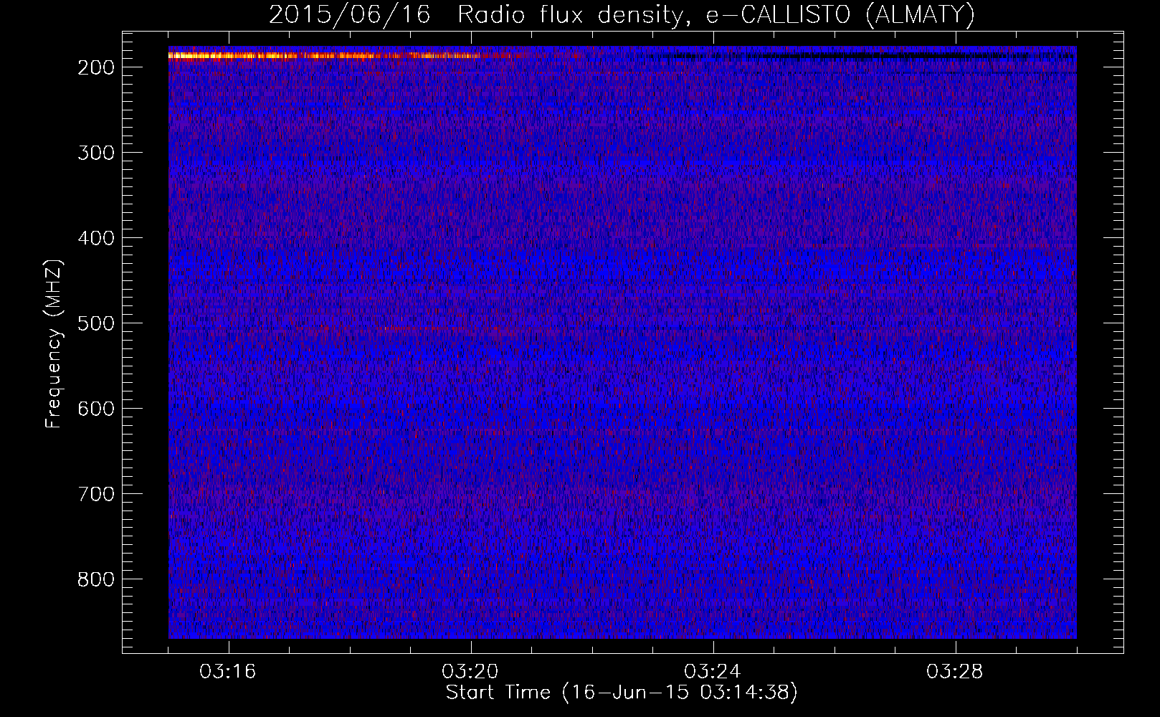The image size is (1160, 717).
Task: Click the 'Frequency (MHZ)' axis label
Action: tap(54, 343)
